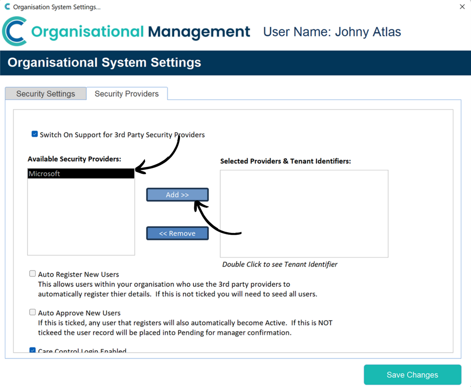471x387 pixels.
Task: Click the Organisational Management logo icon
Action: (x=15, y=31)
